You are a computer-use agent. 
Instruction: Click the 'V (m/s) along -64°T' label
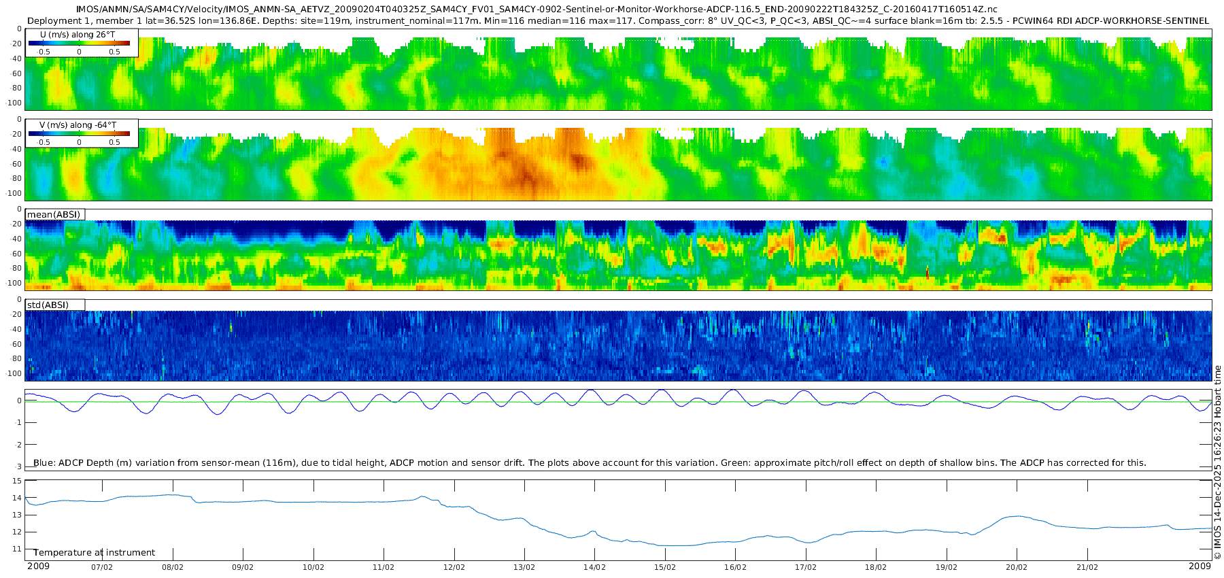pos(78,125)
